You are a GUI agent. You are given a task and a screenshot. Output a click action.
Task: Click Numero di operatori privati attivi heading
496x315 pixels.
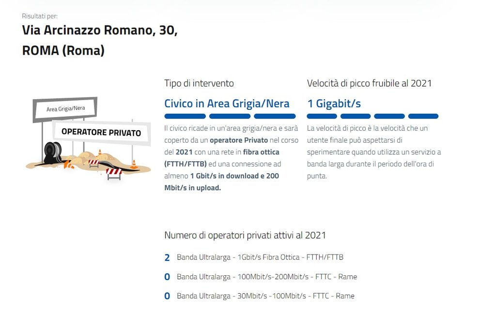(x=245, y=235)
